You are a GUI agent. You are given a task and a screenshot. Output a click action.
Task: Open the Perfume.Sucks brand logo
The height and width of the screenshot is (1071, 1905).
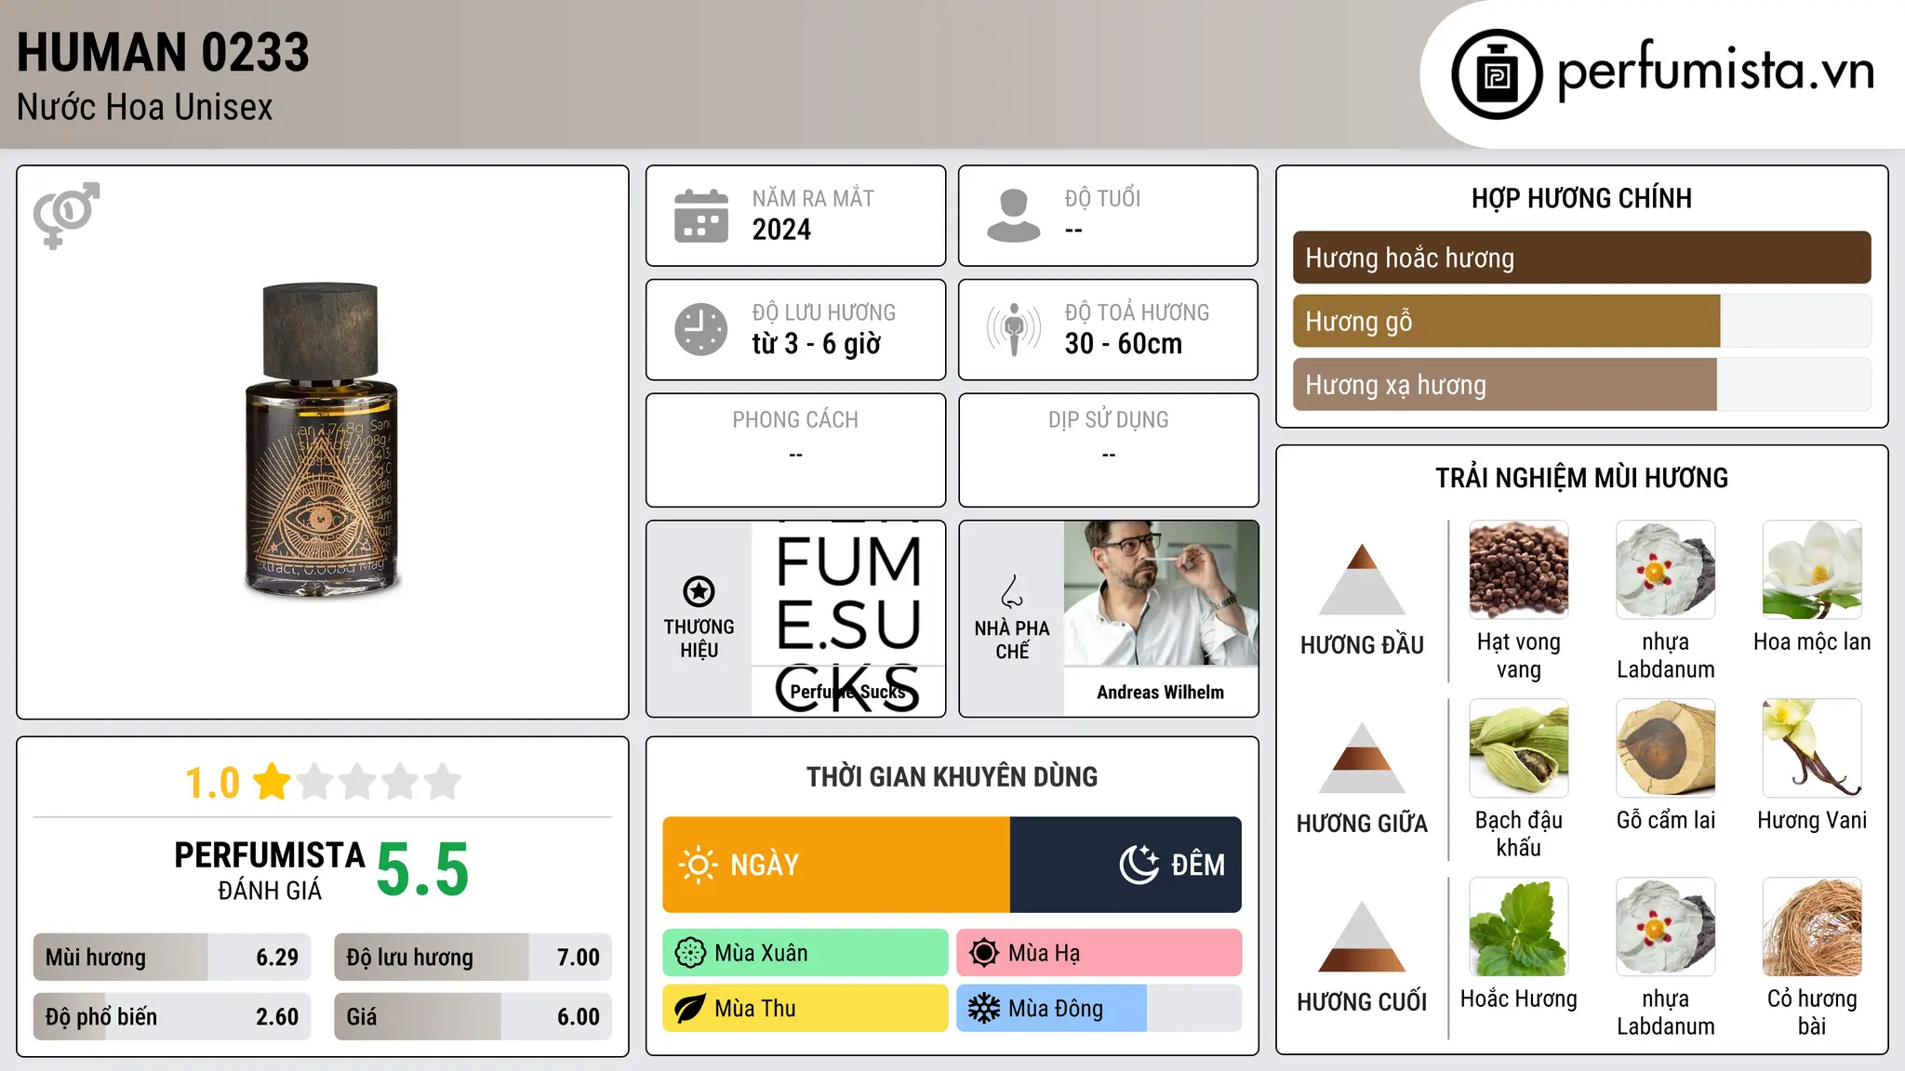(847, 618)
